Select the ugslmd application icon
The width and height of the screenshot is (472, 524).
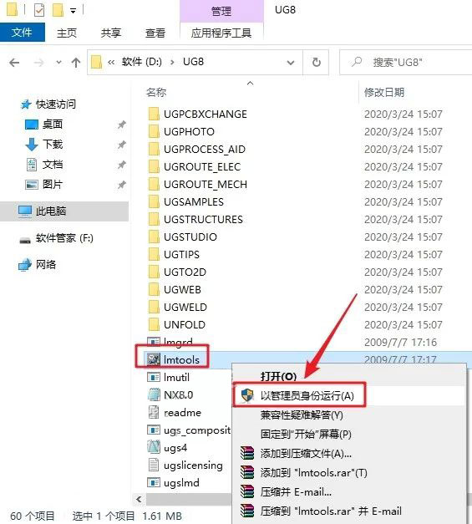[154, 482]
